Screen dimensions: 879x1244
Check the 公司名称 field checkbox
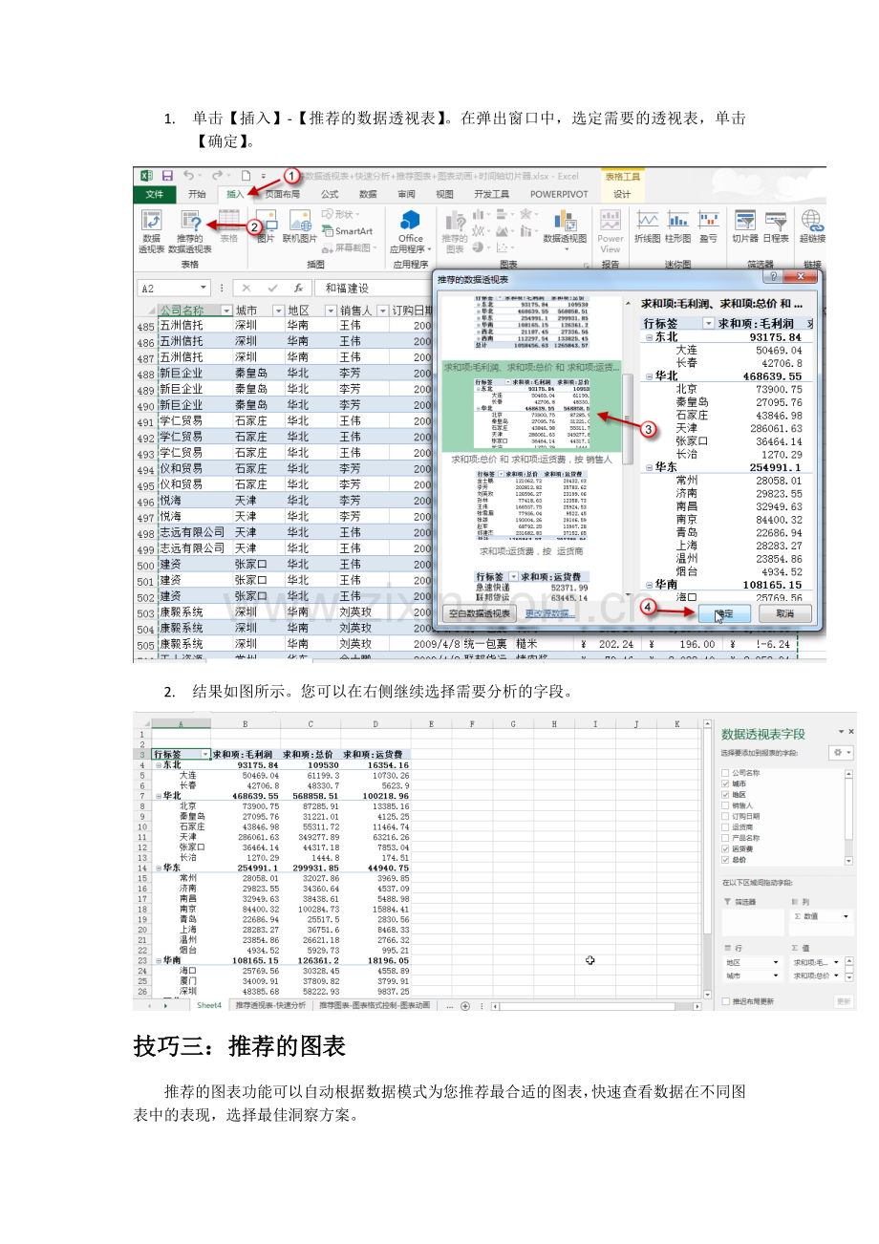(x=726, y=772)
